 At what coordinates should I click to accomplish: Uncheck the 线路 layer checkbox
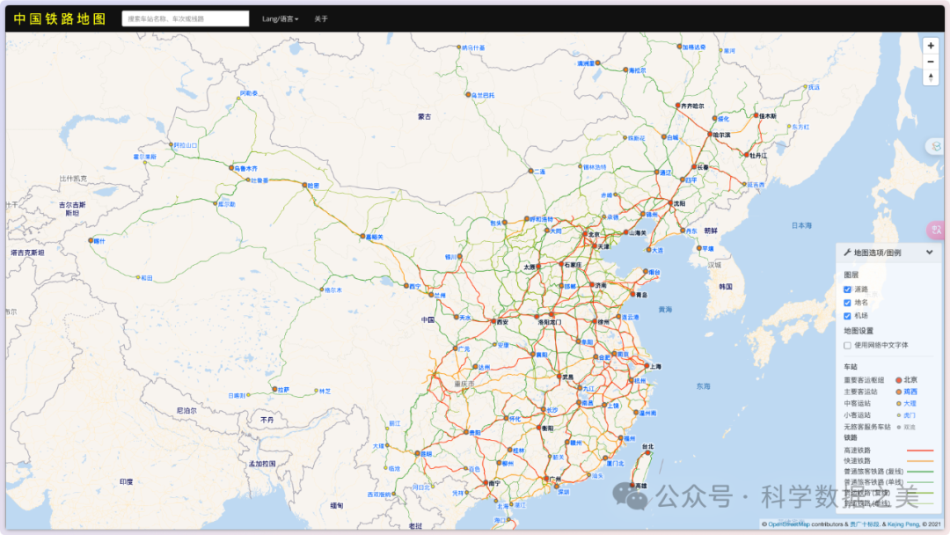[x=847, y=289]
